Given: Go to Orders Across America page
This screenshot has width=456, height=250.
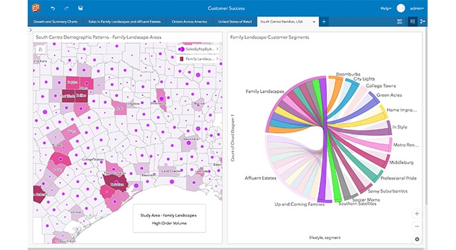Looking at the screenshot, I should [x=189, y=22].
